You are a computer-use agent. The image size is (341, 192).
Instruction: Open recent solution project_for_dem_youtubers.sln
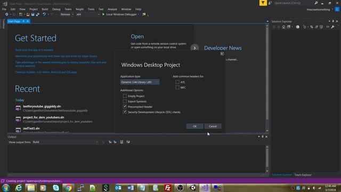[x=44, y=117]
